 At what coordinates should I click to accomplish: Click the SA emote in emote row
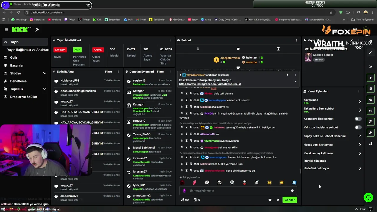(x=269, y=183)
